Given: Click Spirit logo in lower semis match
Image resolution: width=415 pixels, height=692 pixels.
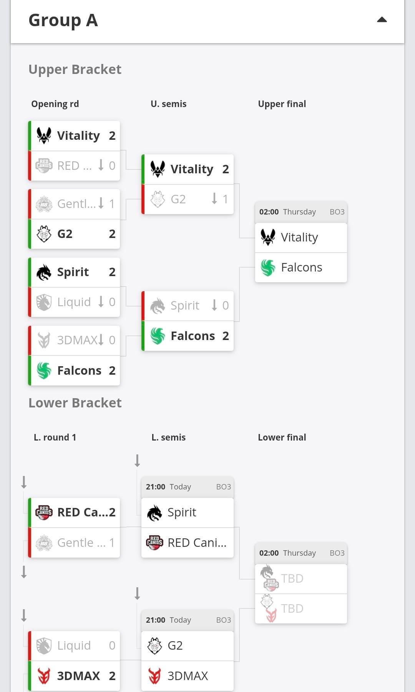Looking at the screenshot, I should click(154, 513).
